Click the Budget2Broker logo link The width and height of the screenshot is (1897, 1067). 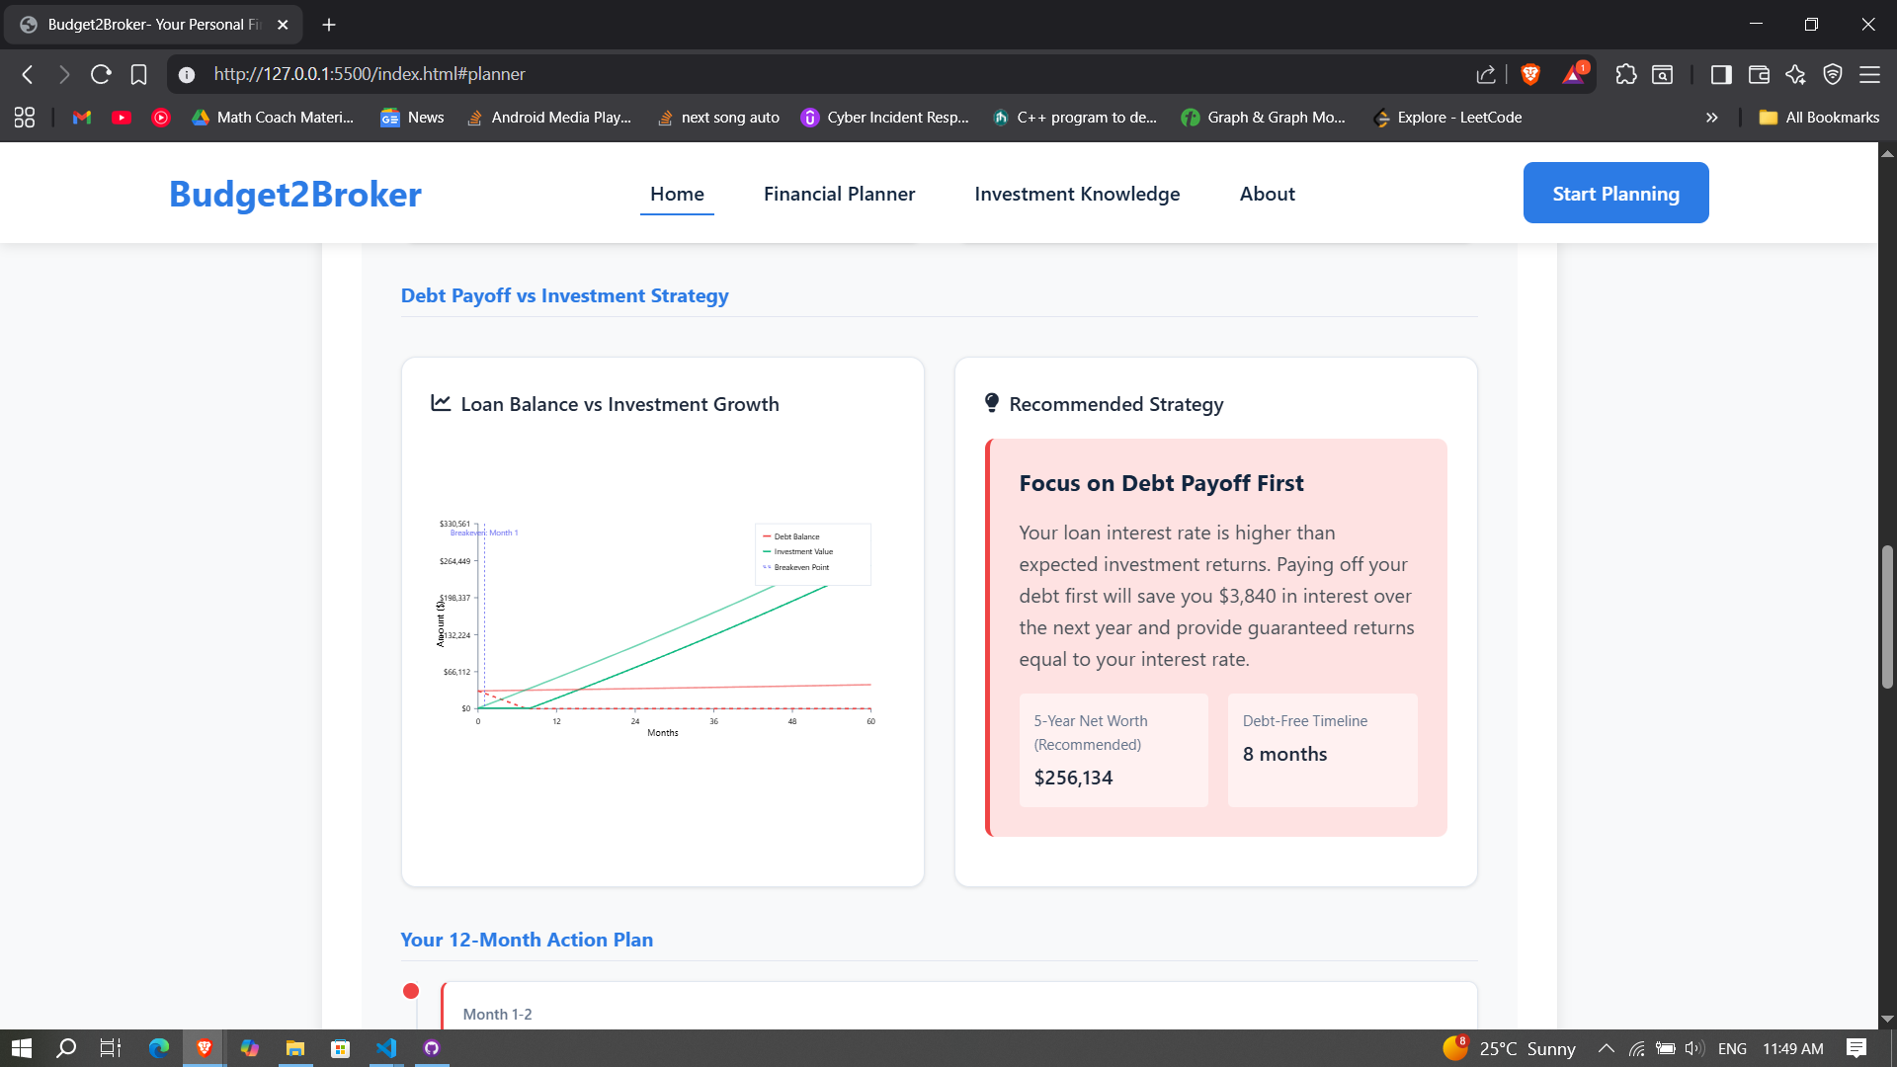click(294, 194)
